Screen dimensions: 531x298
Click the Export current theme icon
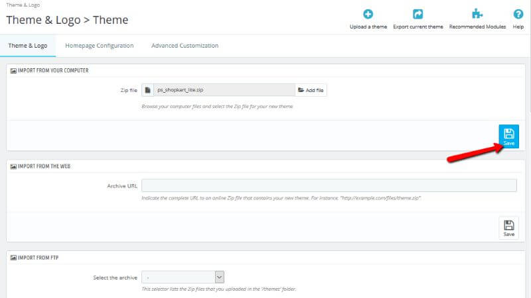[418, 14]
